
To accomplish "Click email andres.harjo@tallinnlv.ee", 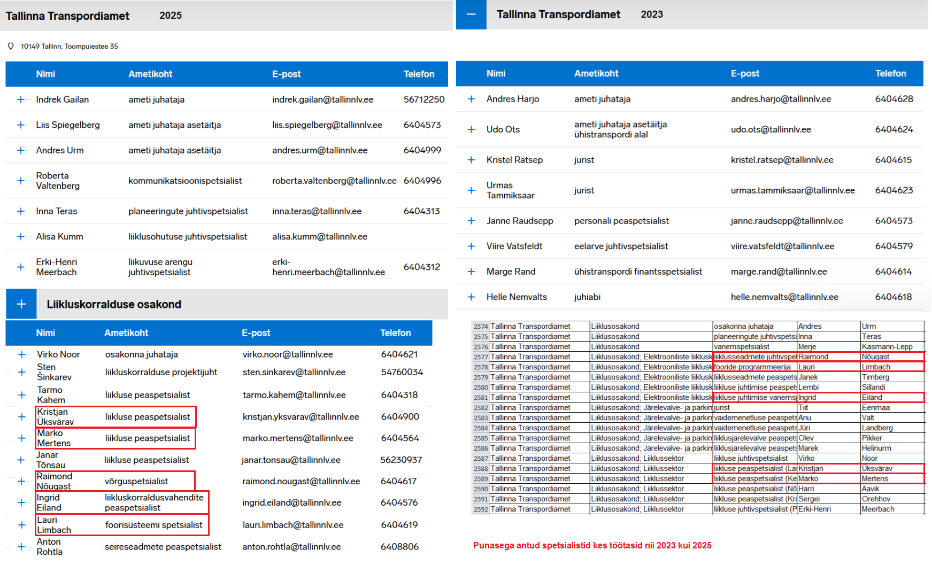I will point(781,99).
